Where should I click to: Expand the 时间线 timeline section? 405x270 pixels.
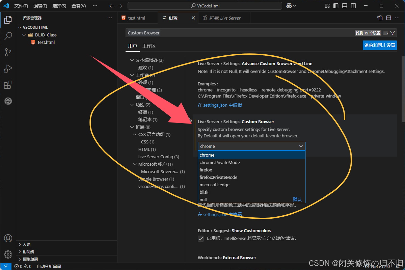pyautogui.click(x=66, y=251)
